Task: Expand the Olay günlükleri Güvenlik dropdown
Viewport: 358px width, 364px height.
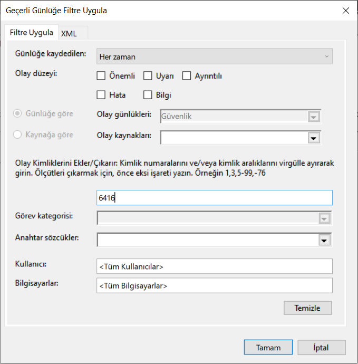Action: [x=240, y=116]
